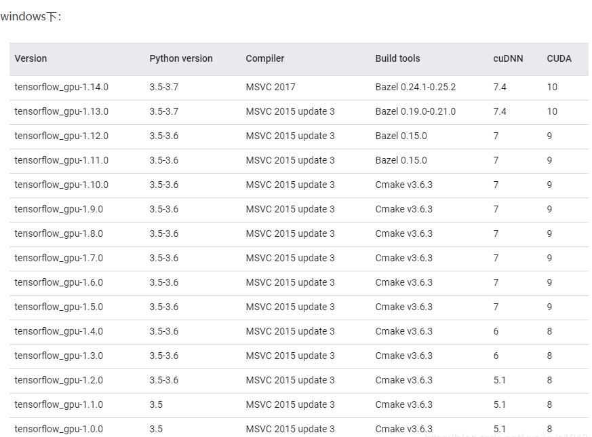
Task: Click cuDNN 5.1 in the 1.2.0 row
Action: click(x=500, y=381)
